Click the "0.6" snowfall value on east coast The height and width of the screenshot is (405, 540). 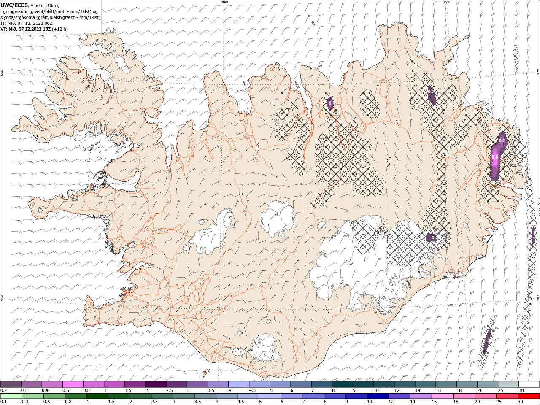pos(495,157)
